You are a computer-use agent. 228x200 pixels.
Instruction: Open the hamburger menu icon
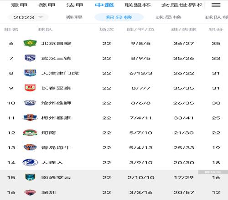216,5
